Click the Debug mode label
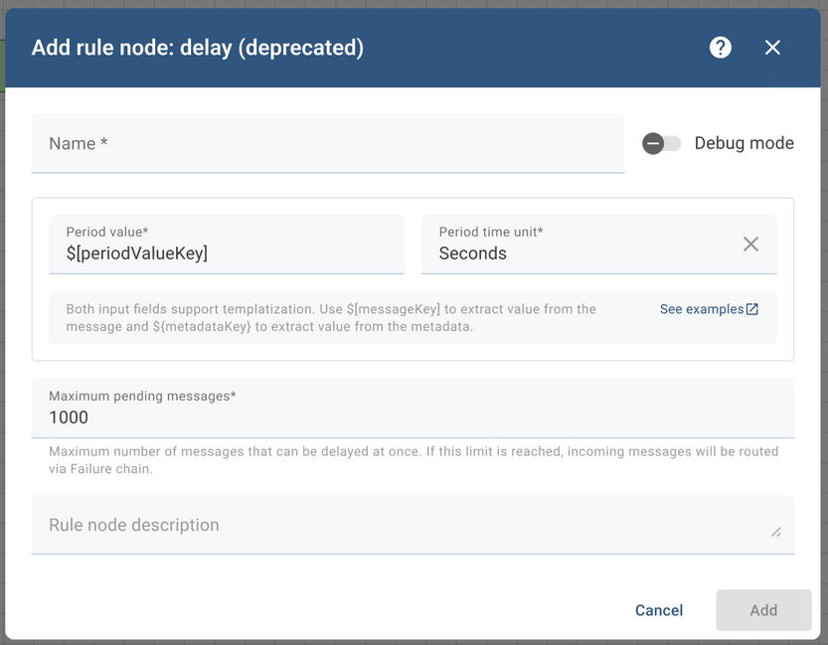This screenshot has height=645, width=828. pyautogui.click(x=745, y=143)
